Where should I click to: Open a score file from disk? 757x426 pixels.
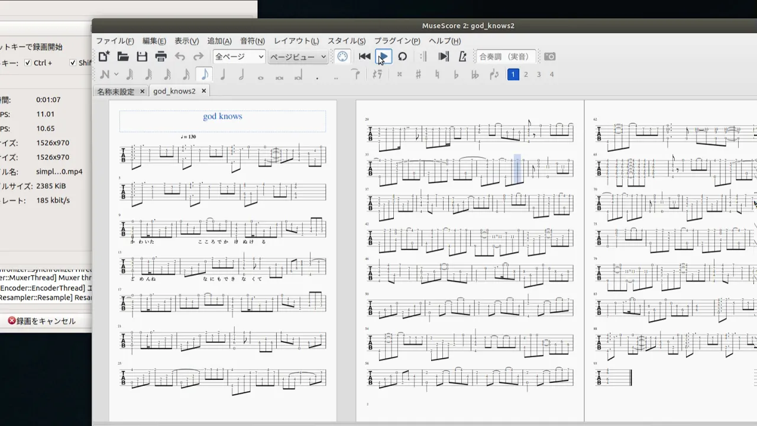click(x=123, y=57)
